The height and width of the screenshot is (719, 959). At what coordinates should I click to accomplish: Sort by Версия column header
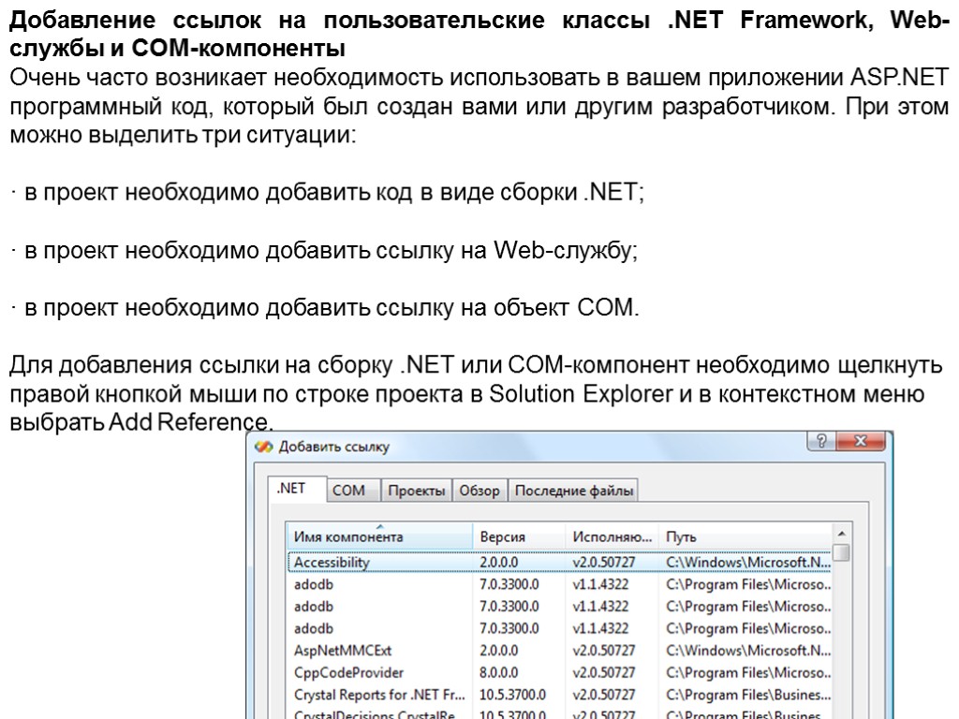click(519, 536)
